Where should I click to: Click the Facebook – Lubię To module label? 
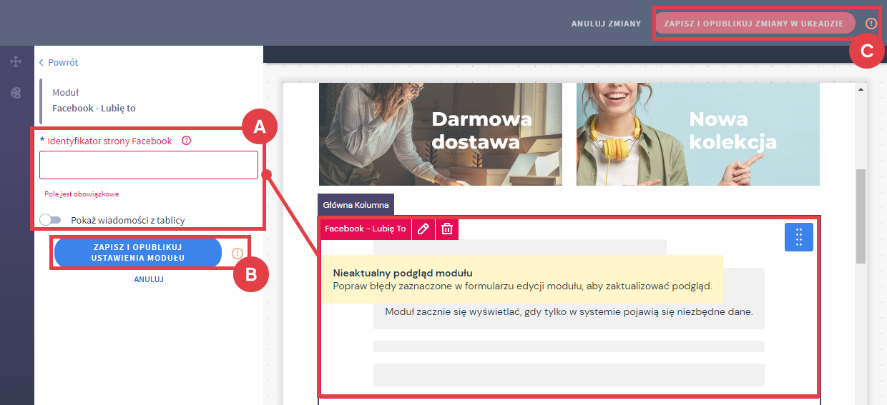(x=365, y=229)
